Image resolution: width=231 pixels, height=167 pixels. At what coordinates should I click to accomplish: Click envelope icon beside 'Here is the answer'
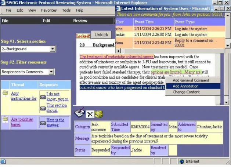click(43, 123)
